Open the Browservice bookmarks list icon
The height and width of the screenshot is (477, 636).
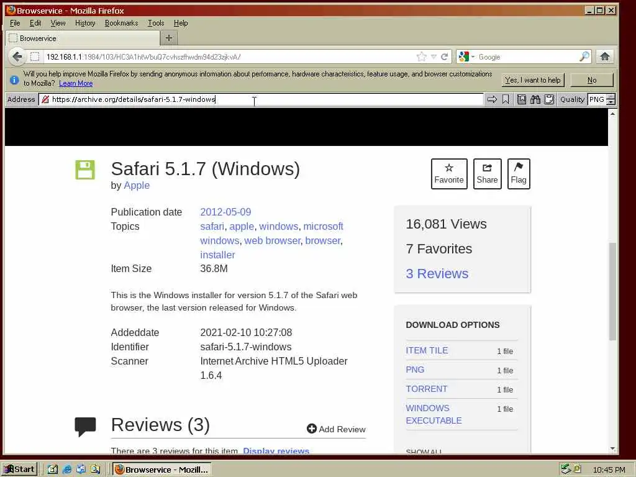point(522,99)
